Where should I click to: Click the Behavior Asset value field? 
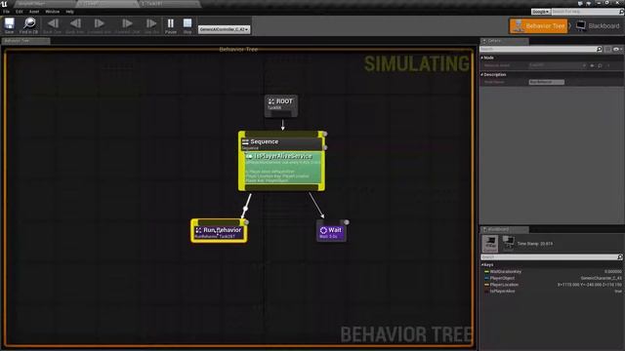[x=556, y=65]
